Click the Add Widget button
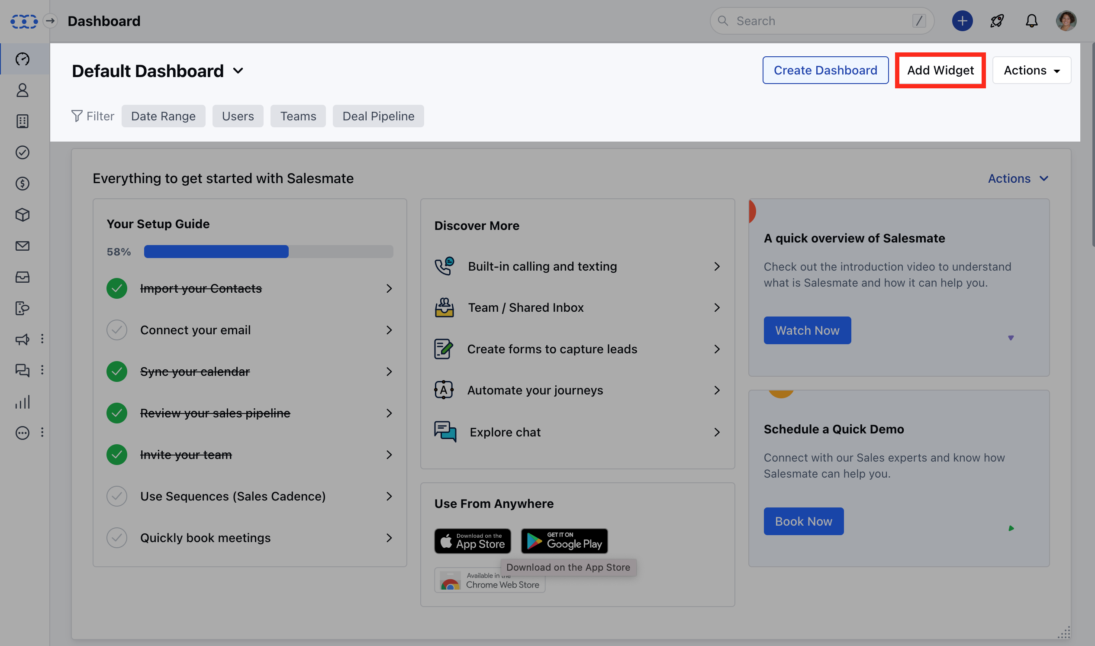Screen dimensions: 1095x646 click(x=940, y=70)
